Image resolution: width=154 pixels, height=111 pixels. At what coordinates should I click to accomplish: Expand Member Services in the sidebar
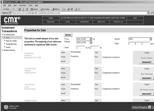click(x=3, y=50)
